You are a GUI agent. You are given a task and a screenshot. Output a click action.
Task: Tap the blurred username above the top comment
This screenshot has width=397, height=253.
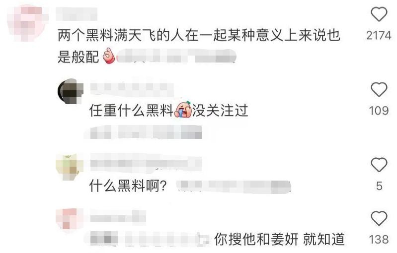77,14
